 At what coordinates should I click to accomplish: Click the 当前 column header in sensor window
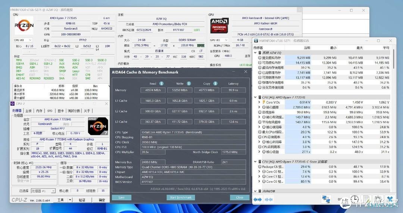click(x=307, y=47)
